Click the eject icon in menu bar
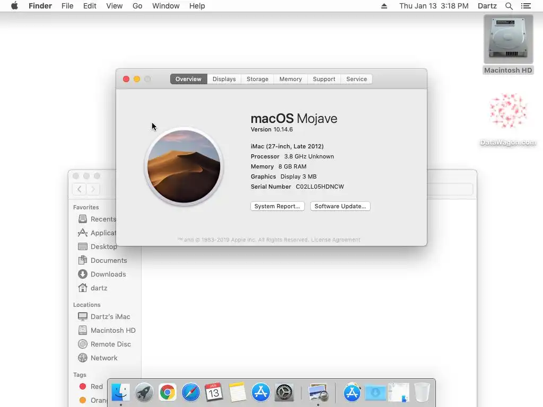Image resolution: width=543 pixels, height=407 pixels. pos(384,6)
